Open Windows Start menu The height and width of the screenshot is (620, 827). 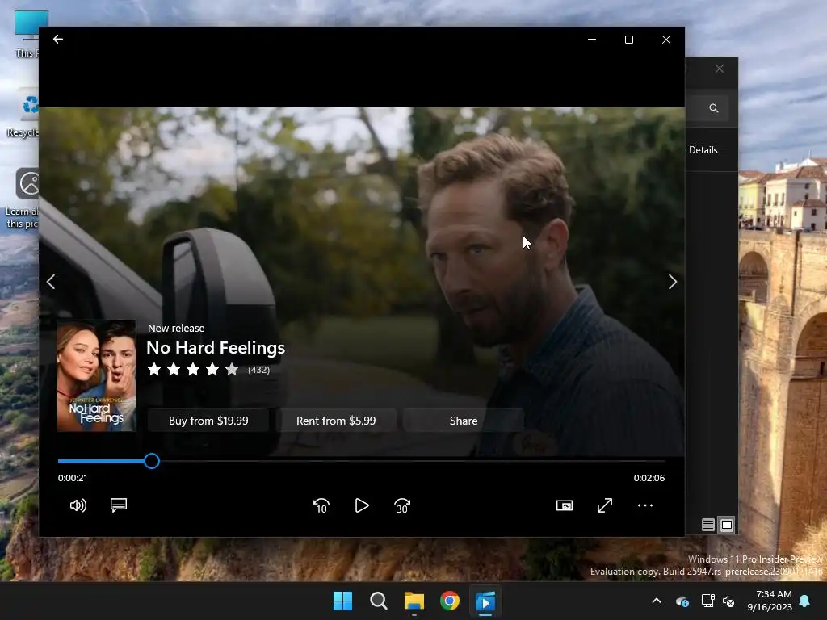342,601
